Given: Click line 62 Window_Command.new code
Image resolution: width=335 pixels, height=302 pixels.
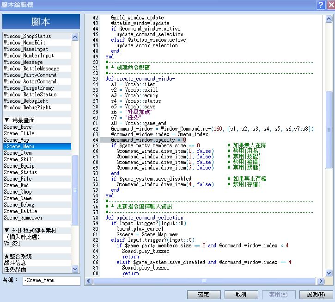Looking at the screenshot, I should coord(212,129).
